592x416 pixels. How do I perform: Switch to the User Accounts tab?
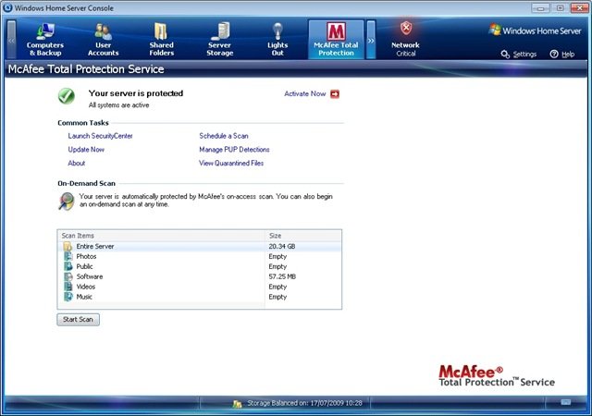point(103,39)
